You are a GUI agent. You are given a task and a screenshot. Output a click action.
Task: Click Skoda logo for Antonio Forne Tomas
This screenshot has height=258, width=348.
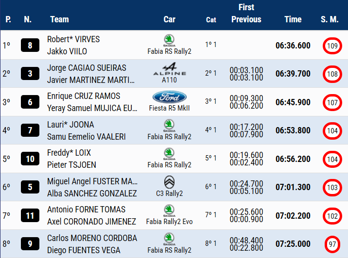point(169,210)
